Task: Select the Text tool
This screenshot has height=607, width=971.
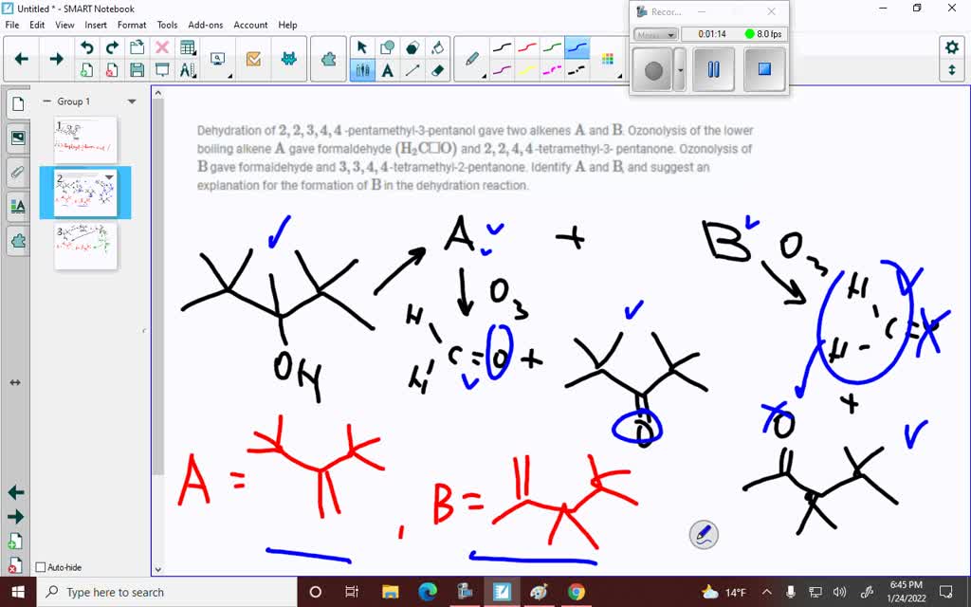Action: (x=389, y=68)
